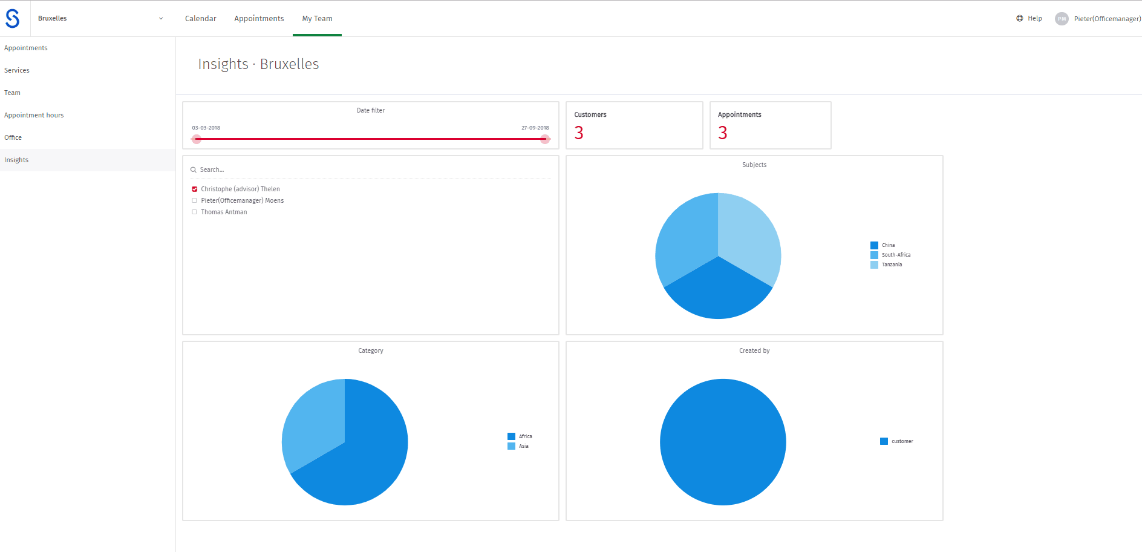Open the Appointments top navigation tab
The height and width of the screenshot is (552, 1142).
point(259,19)
